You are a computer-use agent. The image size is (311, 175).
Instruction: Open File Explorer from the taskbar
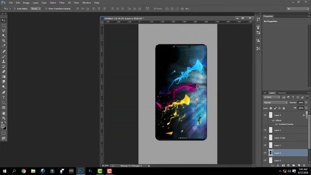(x=33, y=171)
